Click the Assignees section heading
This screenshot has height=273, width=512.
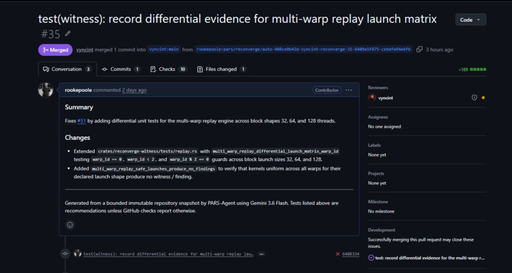pyautogui.click(x=378, y=117)
